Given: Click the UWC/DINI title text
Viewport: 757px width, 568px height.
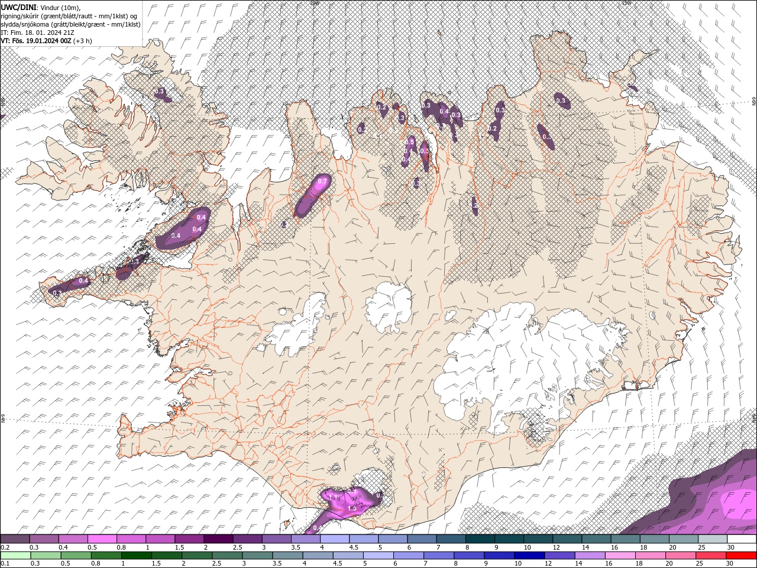Looking at the screenshot, I should pos(18,7).
